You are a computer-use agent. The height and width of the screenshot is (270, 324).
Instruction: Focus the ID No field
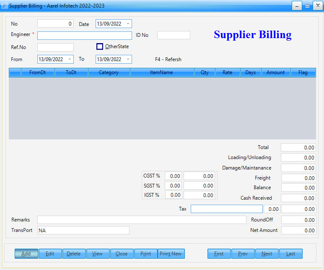tap(174, 35)
